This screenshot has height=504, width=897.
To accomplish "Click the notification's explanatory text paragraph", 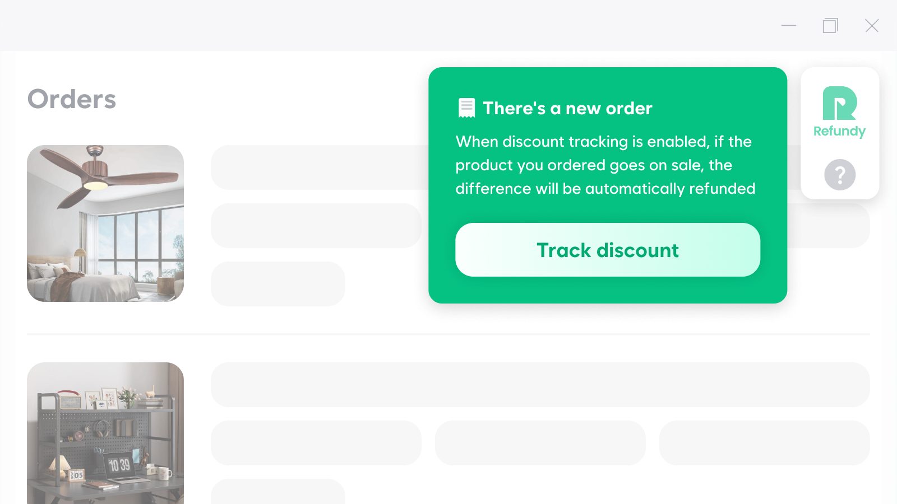I will tap(605, 165).
